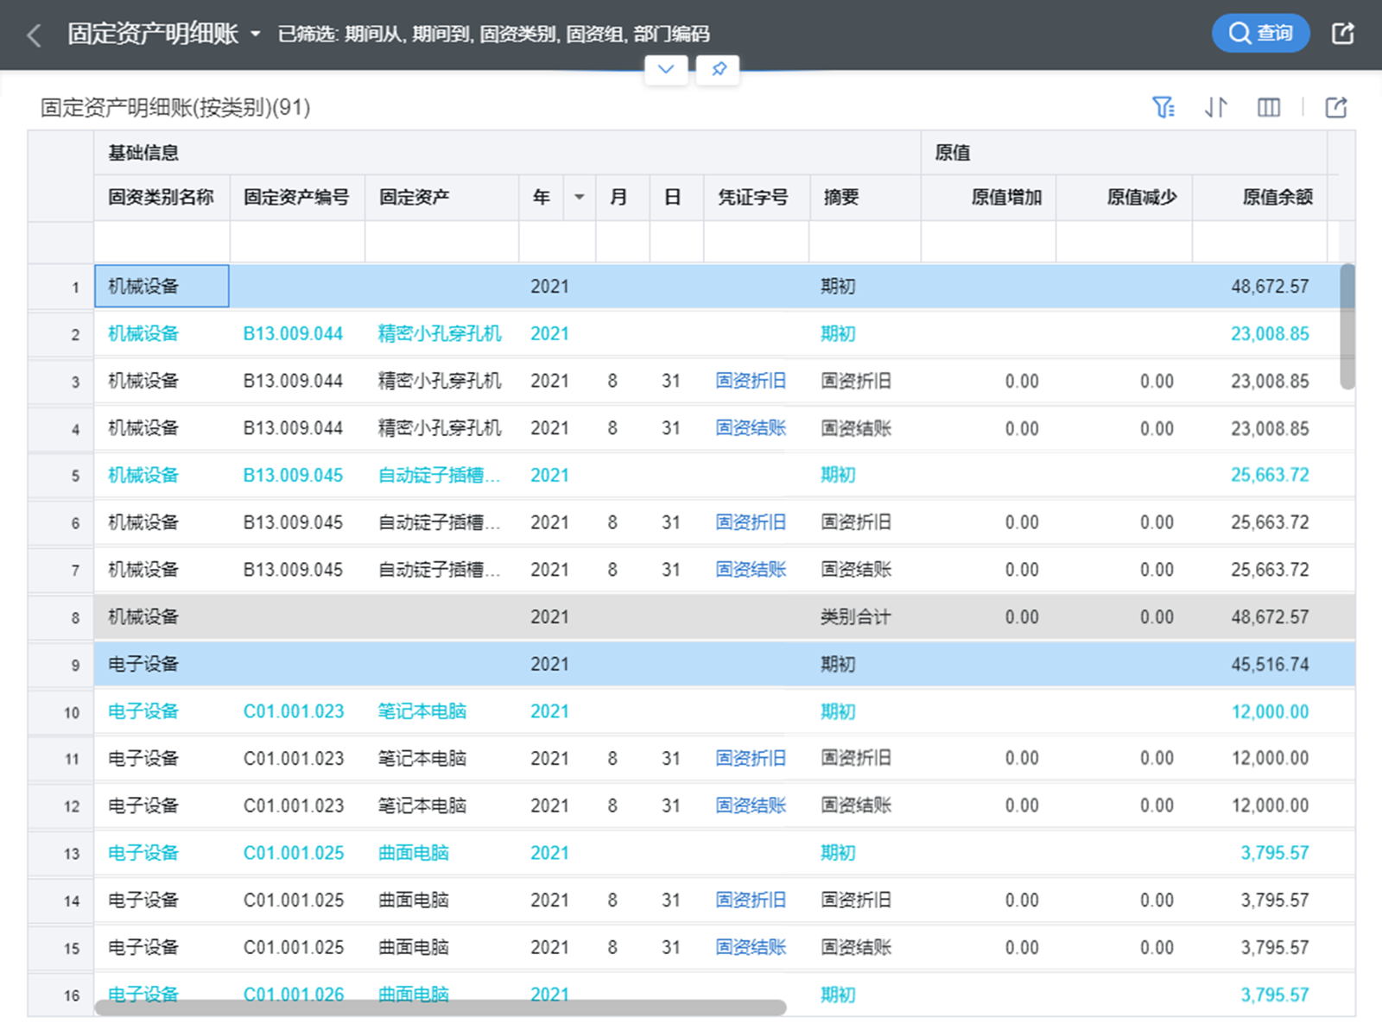Open 固资结账 voucher link in row 7
This screenshot has width=1382, height=1036.
(751, 570)
